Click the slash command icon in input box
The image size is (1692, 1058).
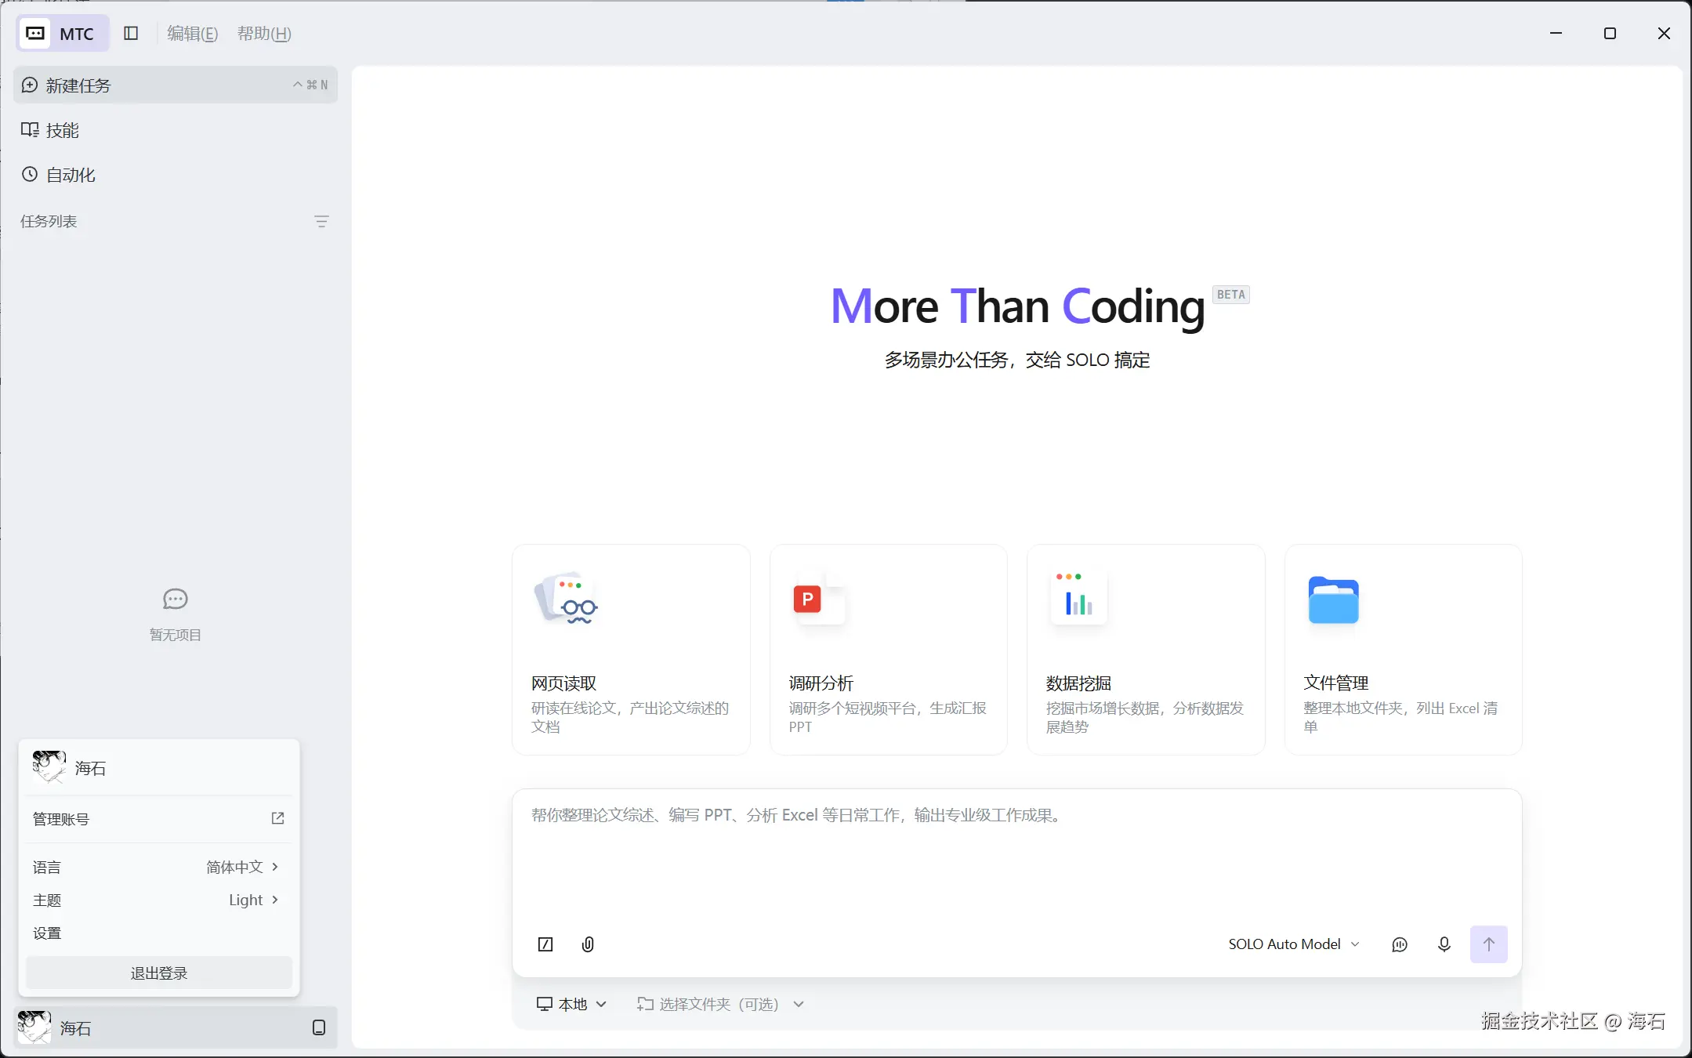point(545,944)
